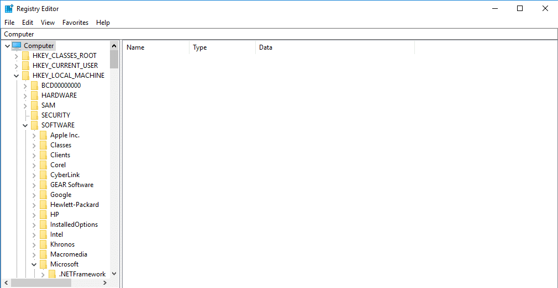This screenshot has width=558, height=288.
Task: Click the Google folder icon
Action: (x=44, y=195)
